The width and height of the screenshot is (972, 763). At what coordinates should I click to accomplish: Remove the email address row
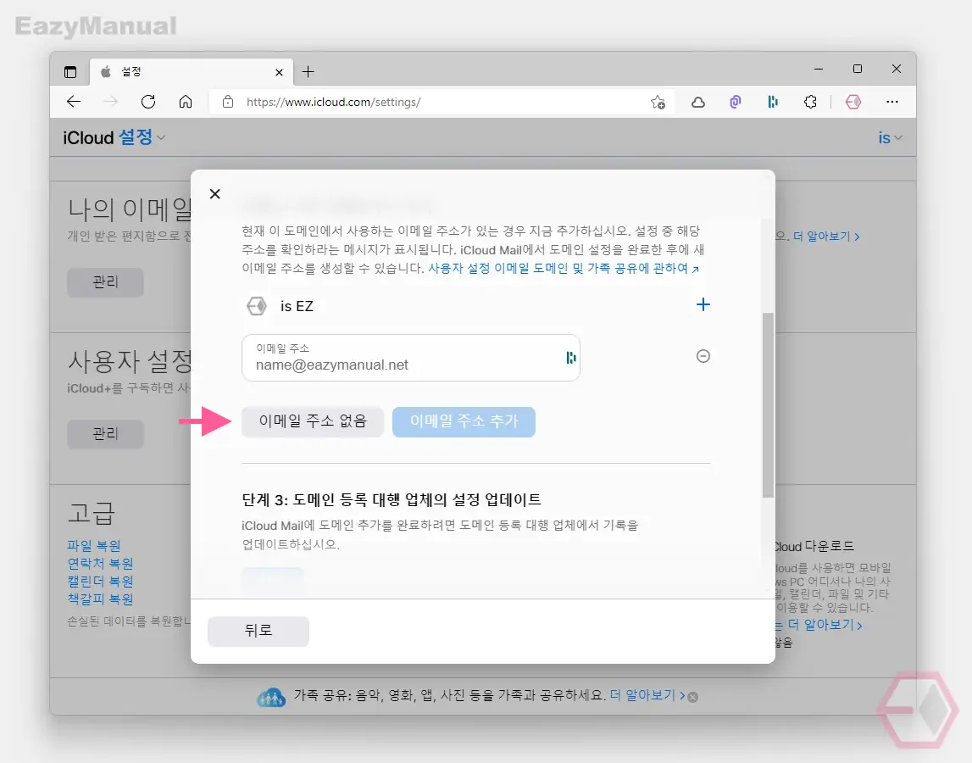coord(703,356)
